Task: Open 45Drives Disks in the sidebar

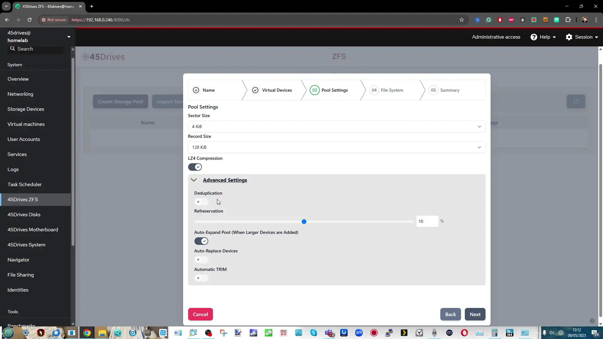Action: click(x=35, y=215)
